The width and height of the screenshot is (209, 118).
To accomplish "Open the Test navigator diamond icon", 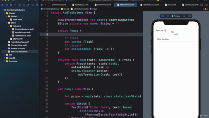I will tap(24, 5).
